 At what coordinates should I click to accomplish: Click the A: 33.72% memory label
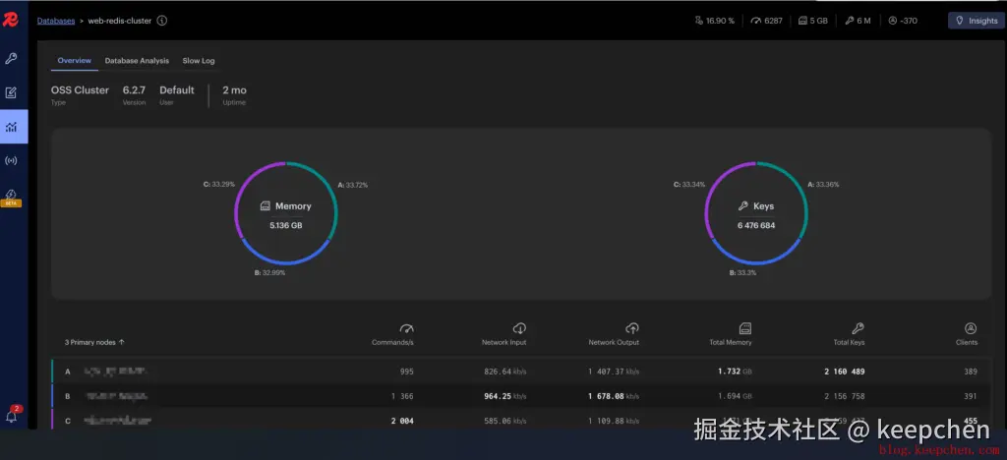pyautogui.click(x=353, y=186)
